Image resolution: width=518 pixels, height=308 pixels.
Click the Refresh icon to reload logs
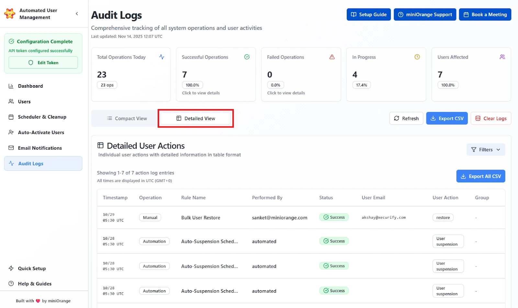[x=397, y=118]
